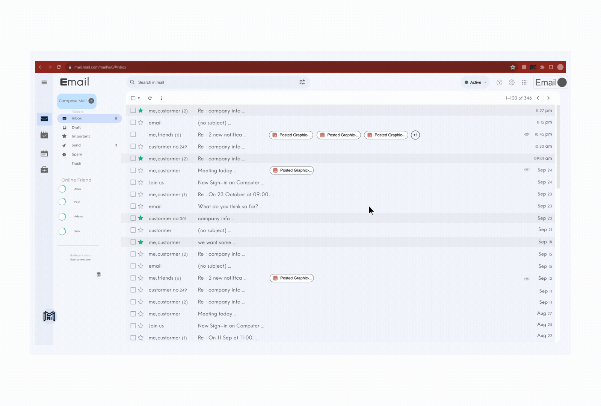
Task: Click the +1 attachments badge on notiftca email
Action: pos(415,135)
